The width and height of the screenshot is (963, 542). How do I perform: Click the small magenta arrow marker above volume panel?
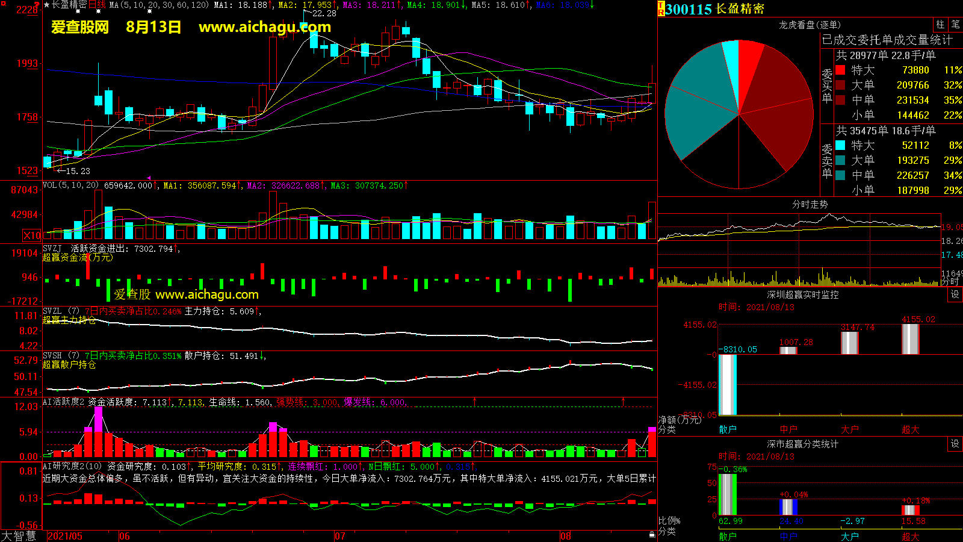149,178
